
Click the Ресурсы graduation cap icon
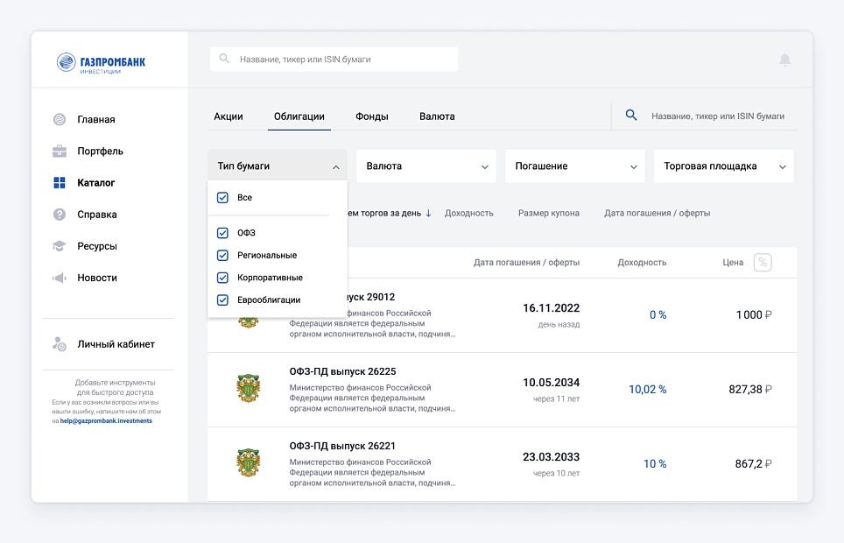(x=60, y=246)
